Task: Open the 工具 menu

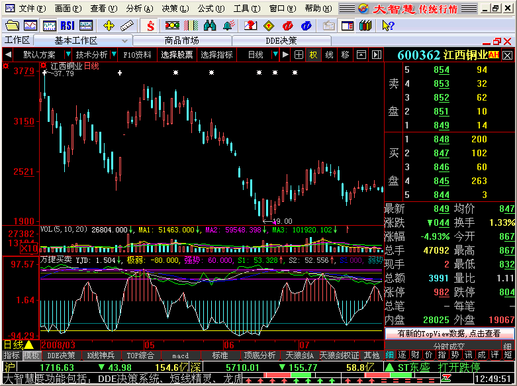Action: [x=247, y=8]
